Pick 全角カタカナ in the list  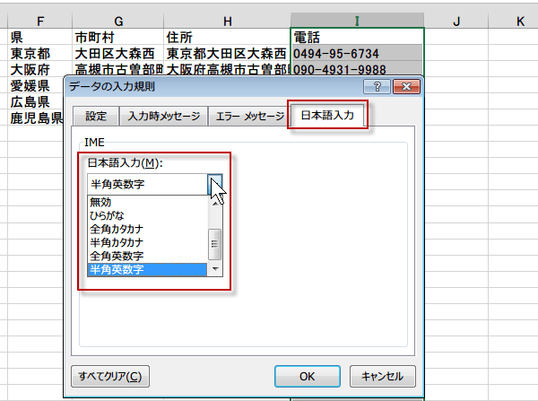pyautogui.click(x=148, y=229)
